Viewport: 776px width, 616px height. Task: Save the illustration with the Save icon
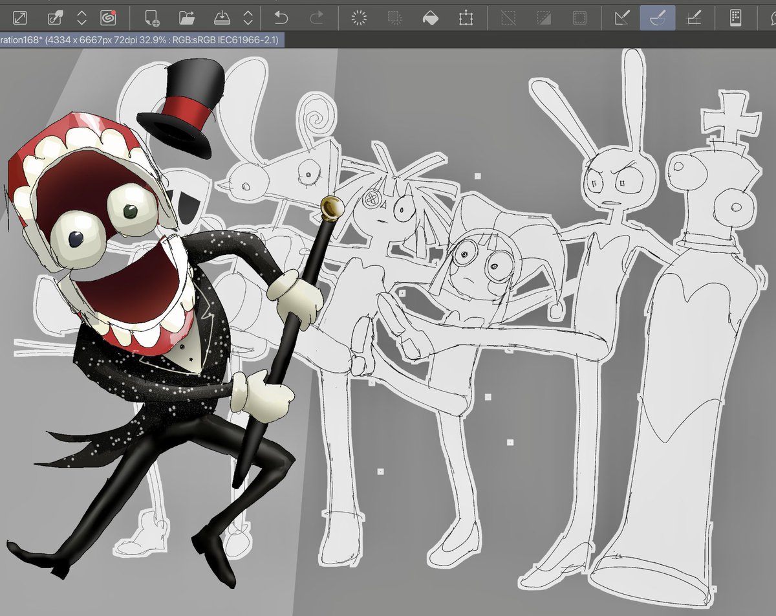[x=221, y=17]
